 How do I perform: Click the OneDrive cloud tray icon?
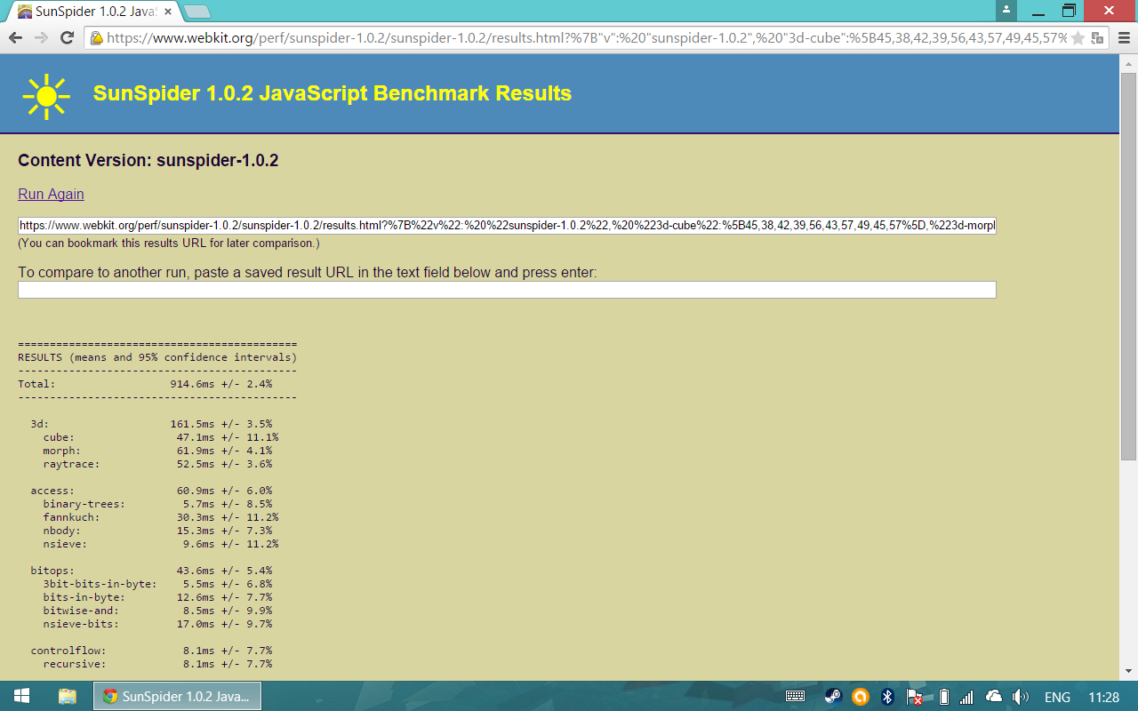994,697
